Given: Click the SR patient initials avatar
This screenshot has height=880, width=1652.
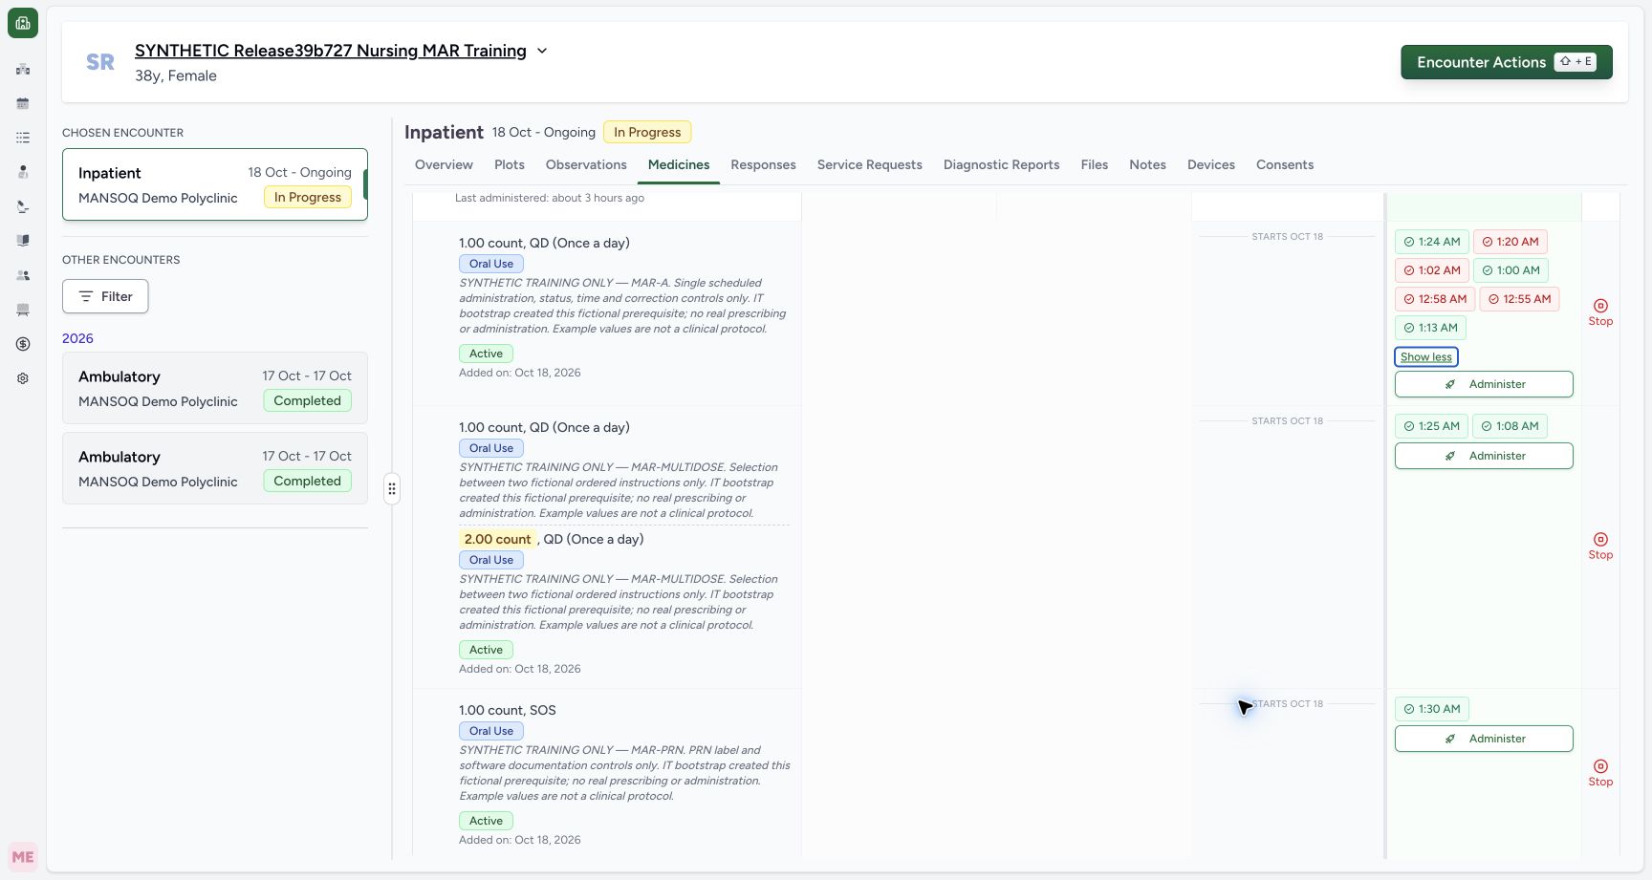Looking at the screenshot, I should click(x=100, y=62).
